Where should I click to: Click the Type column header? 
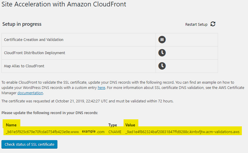coord(112,125)
